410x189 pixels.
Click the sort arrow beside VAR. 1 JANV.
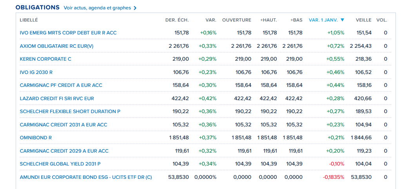pos(342,20)
